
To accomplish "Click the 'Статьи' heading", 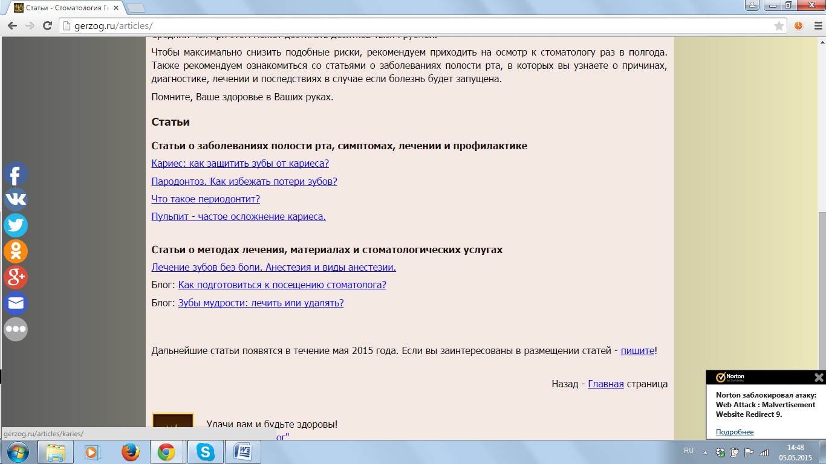I will [171, 122].
